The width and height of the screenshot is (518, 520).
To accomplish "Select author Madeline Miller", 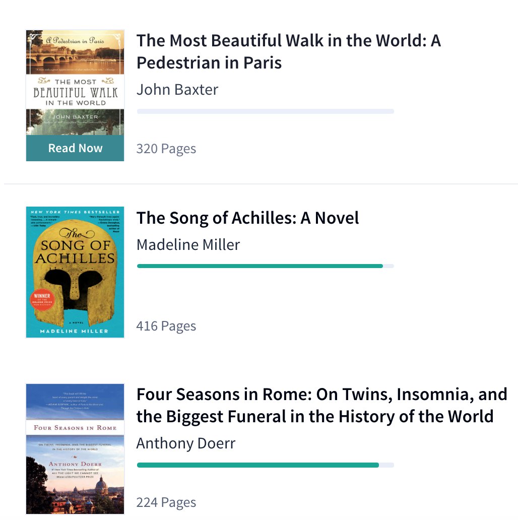I will coord(188,245).
